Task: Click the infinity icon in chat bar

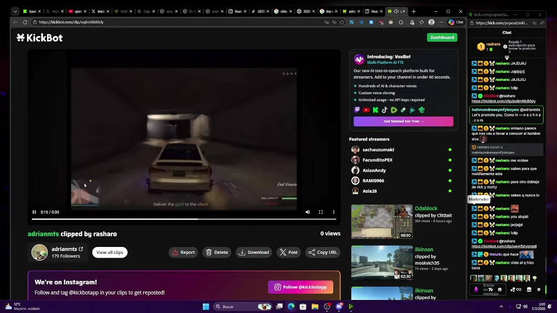Action: (519, 290)
